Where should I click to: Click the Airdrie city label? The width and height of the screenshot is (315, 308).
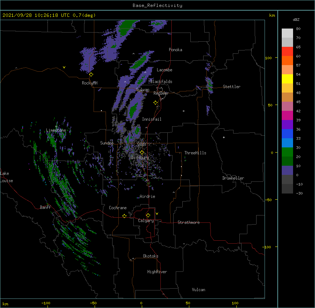(148, 196)
